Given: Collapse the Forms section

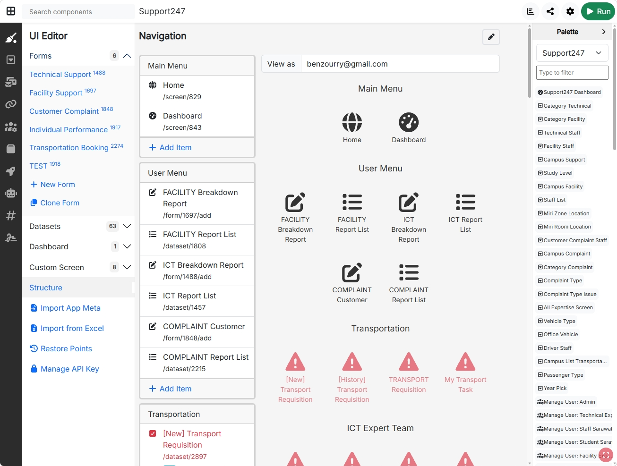Looking at the screenshot, I should click(x=127, y=56).
